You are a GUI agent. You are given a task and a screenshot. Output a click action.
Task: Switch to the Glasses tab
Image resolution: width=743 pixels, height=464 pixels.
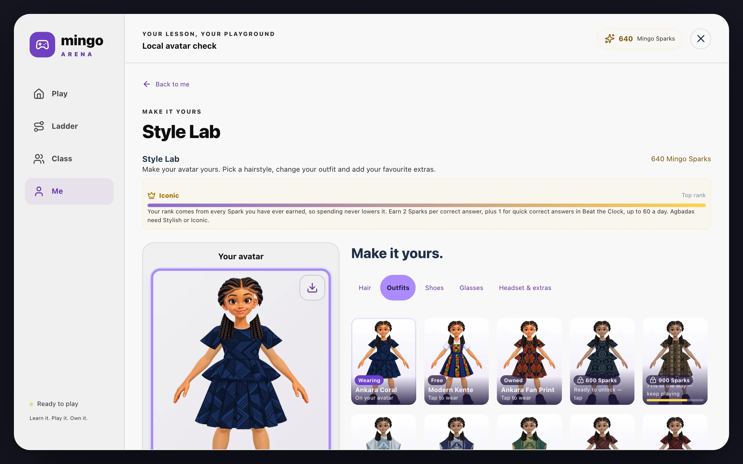coord(471,288)
